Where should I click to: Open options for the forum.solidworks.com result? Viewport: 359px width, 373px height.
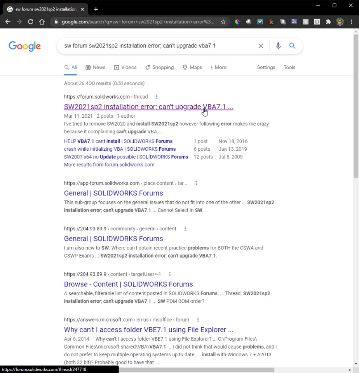157,97
